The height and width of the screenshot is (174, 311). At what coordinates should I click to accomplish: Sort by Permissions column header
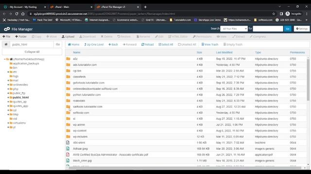[x=297, y=52]
